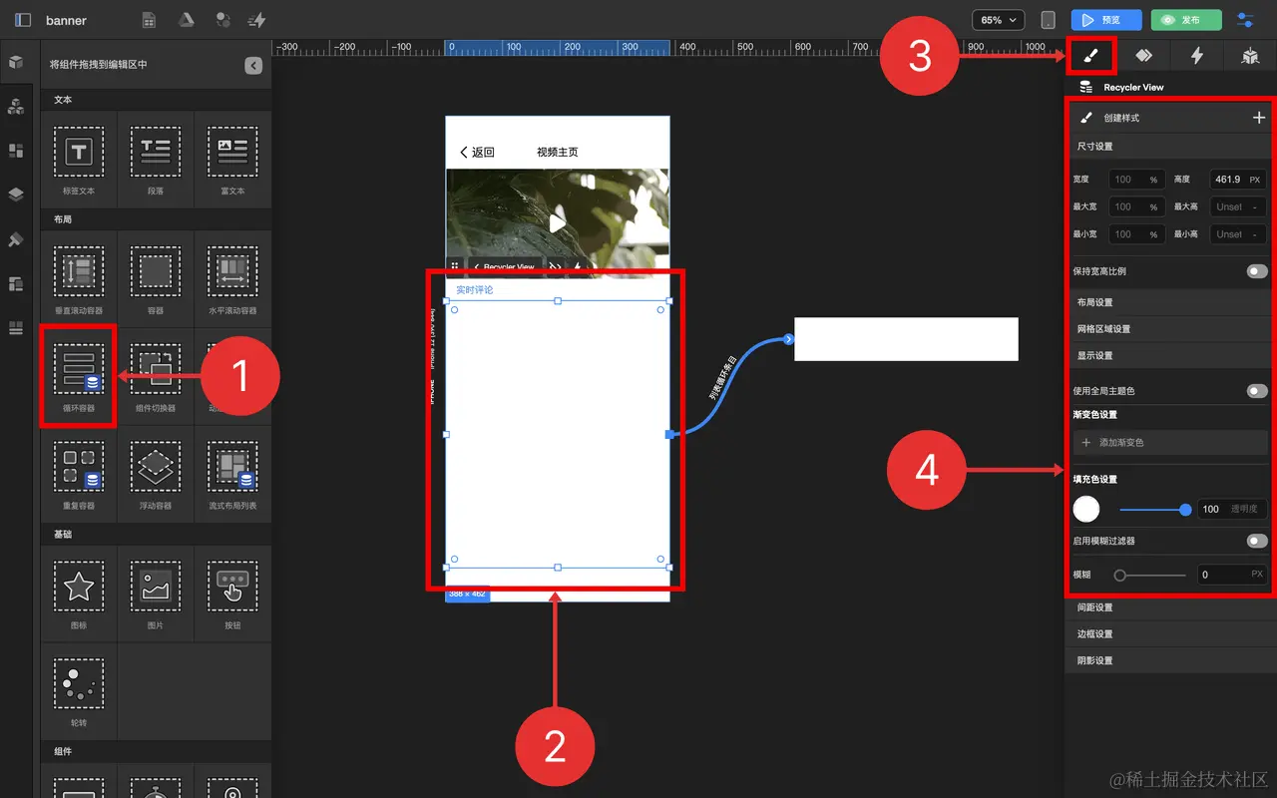Viewport: 1277px width, 798px height.
Task: Select the 段落 paragraph component
Action: (x=156, y=159)
